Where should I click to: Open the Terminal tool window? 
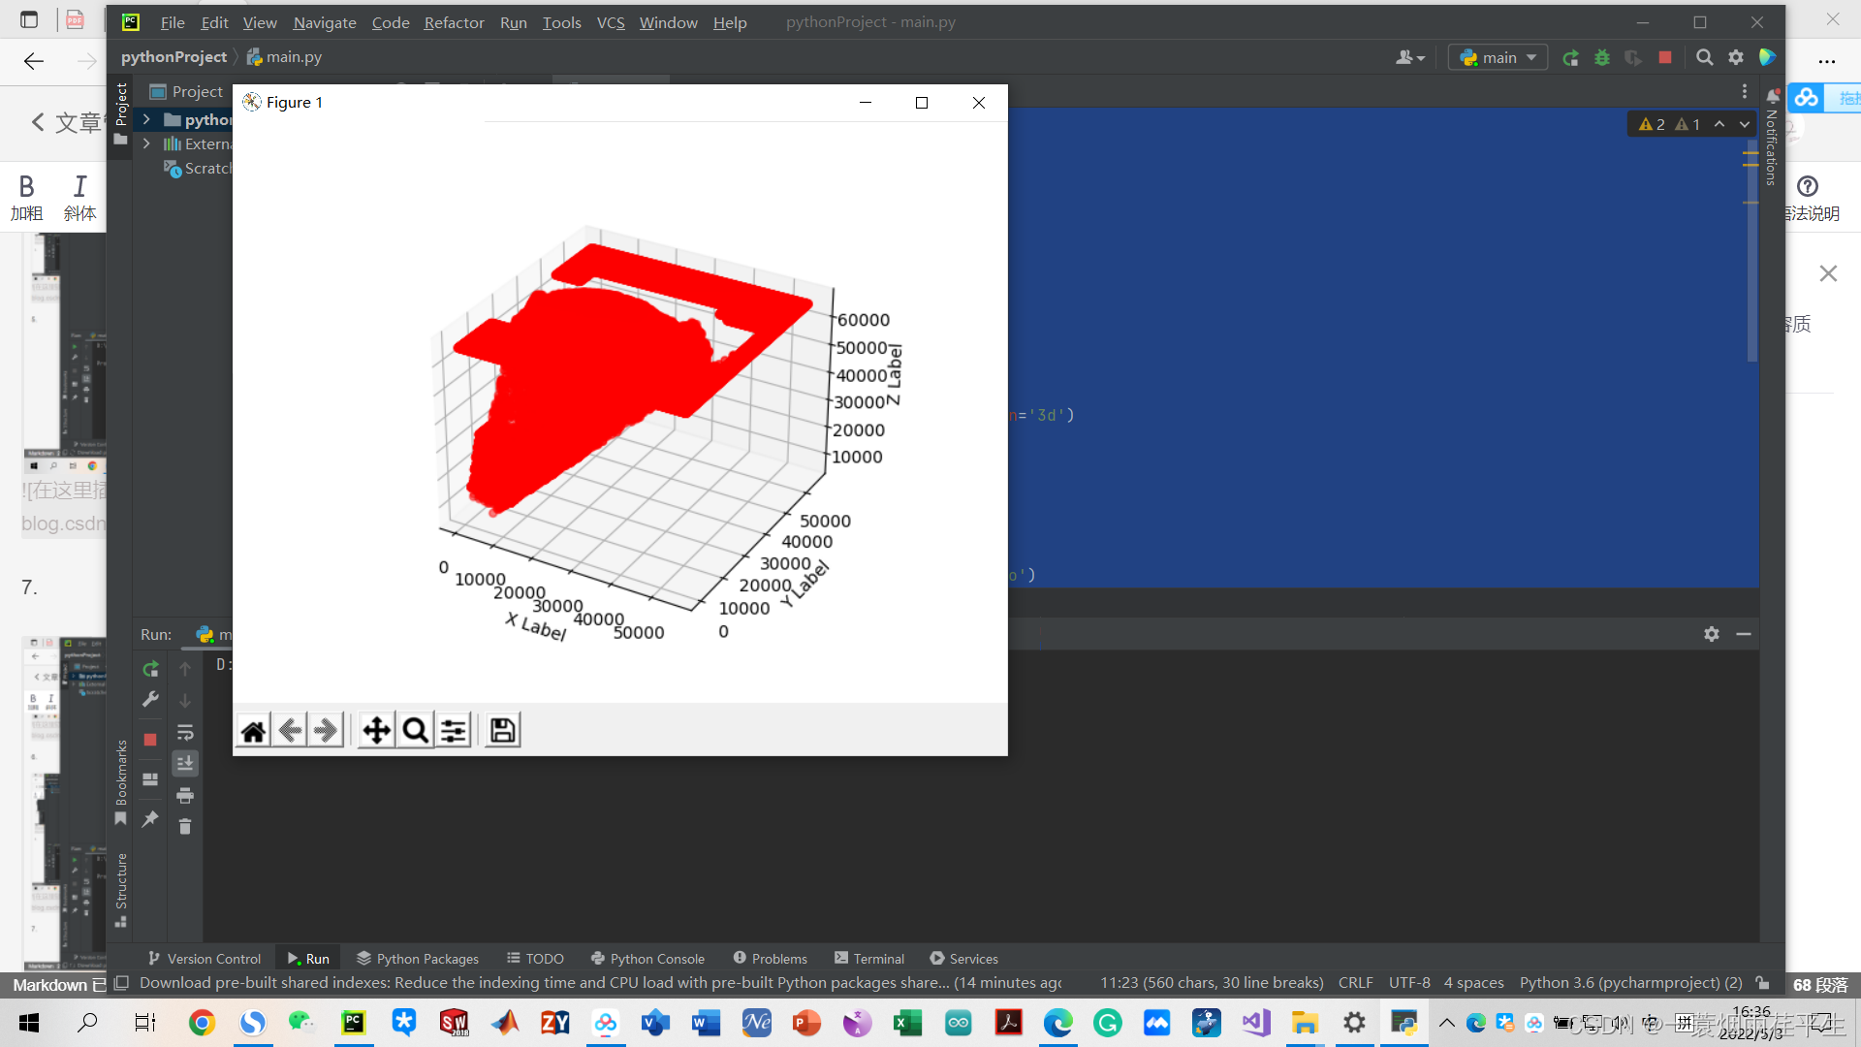click(869, 959)
